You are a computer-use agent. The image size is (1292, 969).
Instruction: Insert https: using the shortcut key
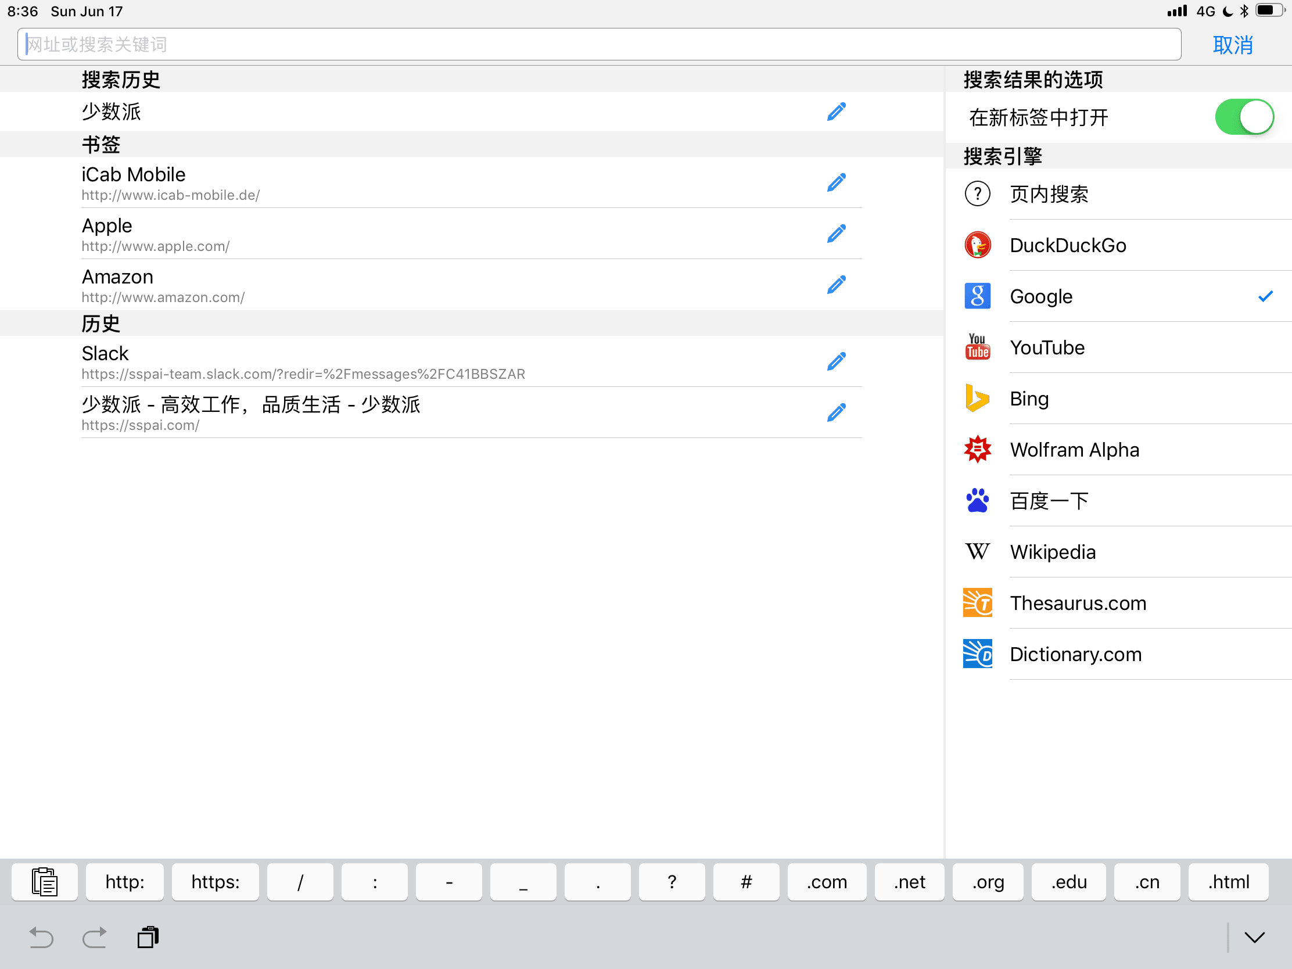215,882
